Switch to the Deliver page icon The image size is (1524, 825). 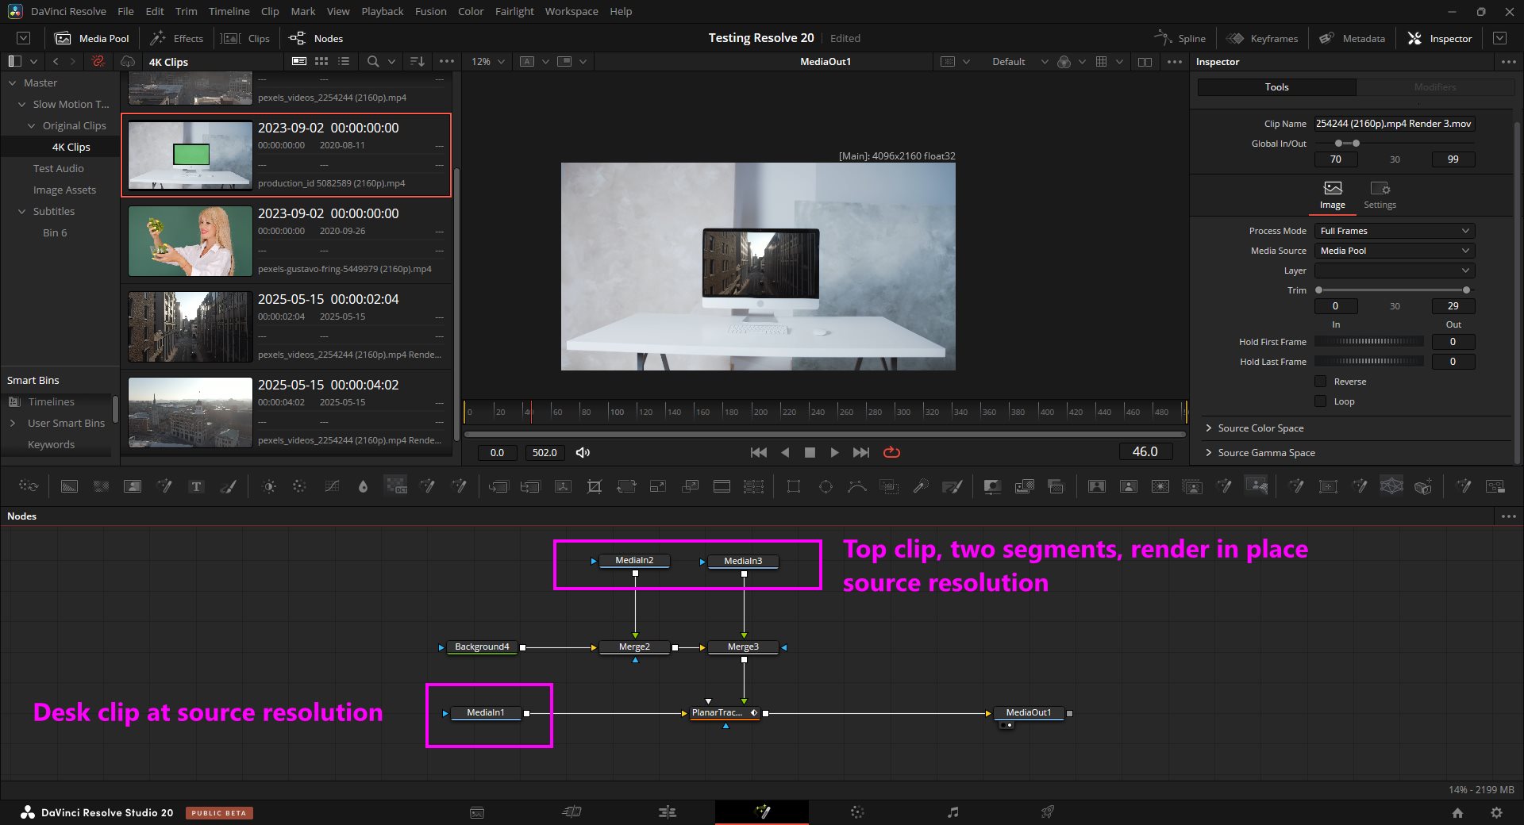coord(1048,812)
